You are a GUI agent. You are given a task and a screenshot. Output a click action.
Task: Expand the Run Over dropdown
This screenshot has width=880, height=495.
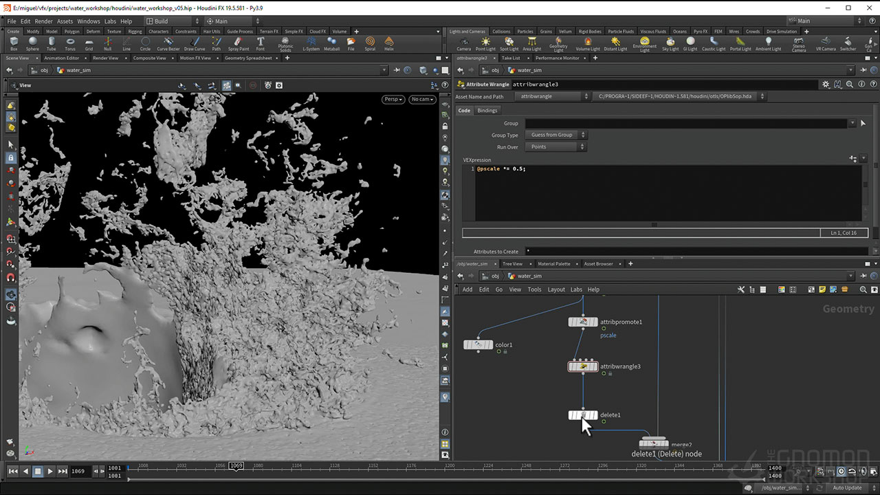pos(556,147)
